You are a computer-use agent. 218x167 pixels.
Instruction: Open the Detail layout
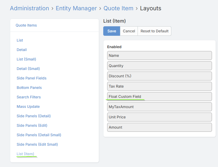pyautogui.click(x=22, y=50)
